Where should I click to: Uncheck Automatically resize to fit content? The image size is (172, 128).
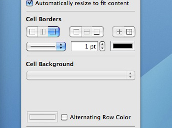30,3
